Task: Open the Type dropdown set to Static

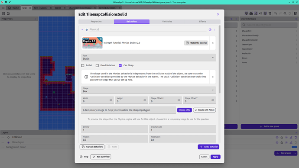Action: 148,57
